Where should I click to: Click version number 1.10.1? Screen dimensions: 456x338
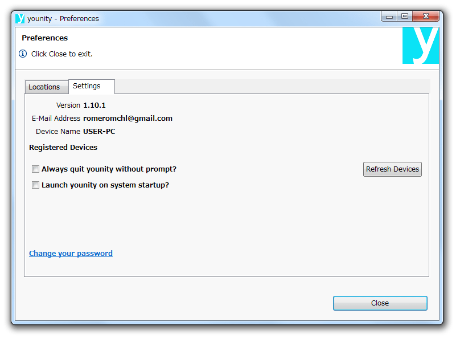tap(95, 105)
